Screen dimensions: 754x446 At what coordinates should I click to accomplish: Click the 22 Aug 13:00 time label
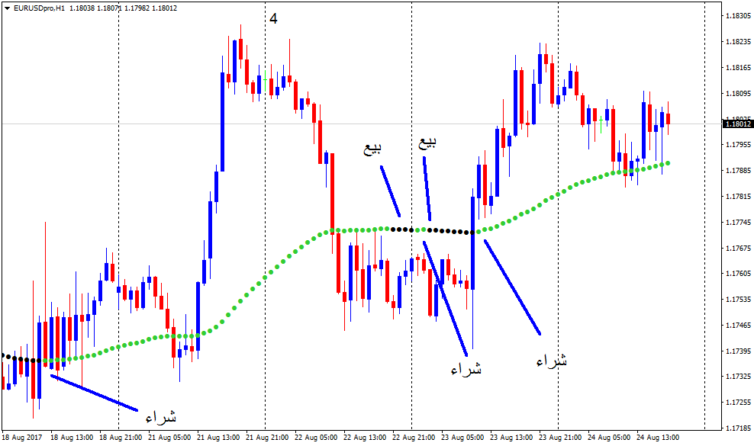365,438
